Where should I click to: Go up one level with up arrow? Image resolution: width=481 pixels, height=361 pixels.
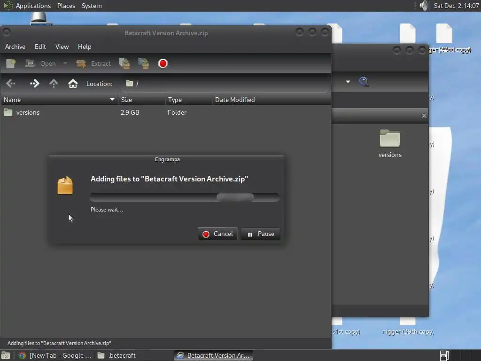coord(54,84)
